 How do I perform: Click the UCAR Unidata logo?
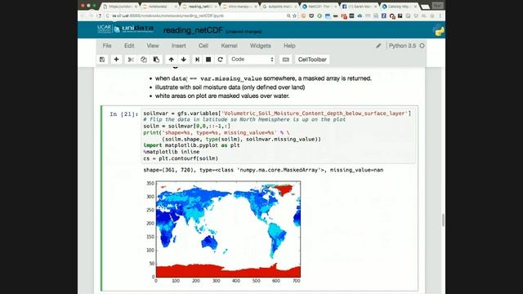[125, 29]
